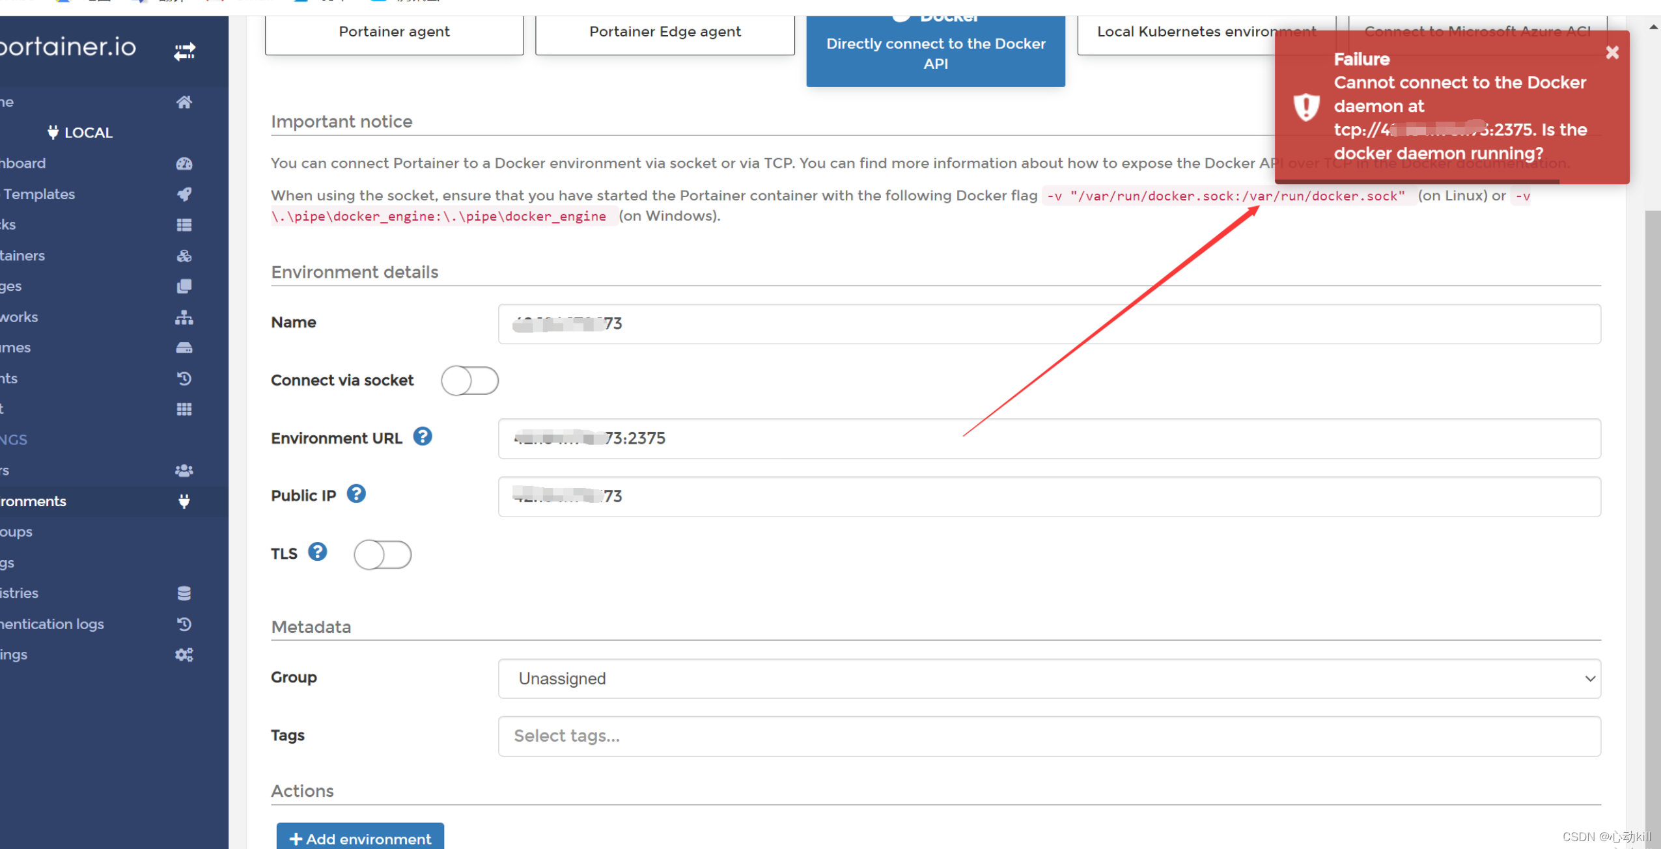Toggle the Connect via socket switch

click(x=469, y=379)
